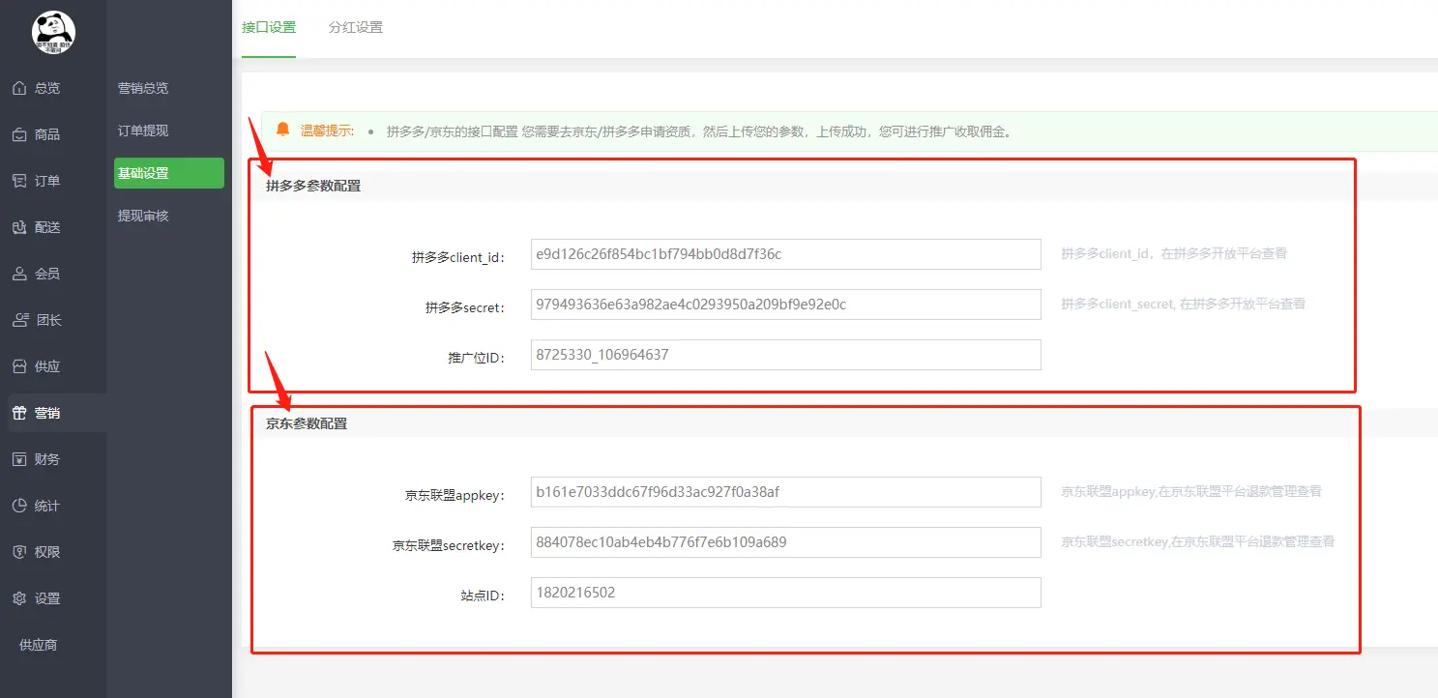Click the 拼多多参数配置 section heading
Viewport: 1438px width, 698px height.
point(313,186)
